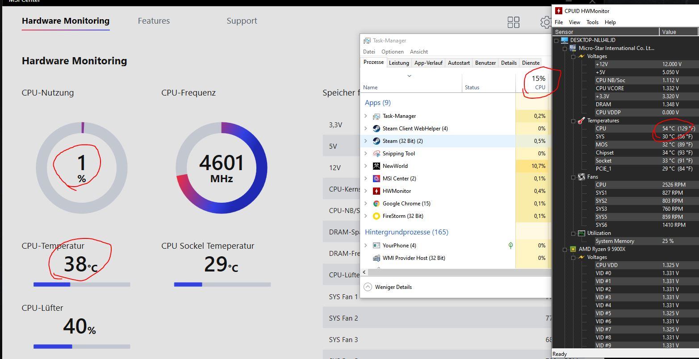699x359 pixels.
Task: Expand the Task-Manager row in Apps
Action: (366, 116)
